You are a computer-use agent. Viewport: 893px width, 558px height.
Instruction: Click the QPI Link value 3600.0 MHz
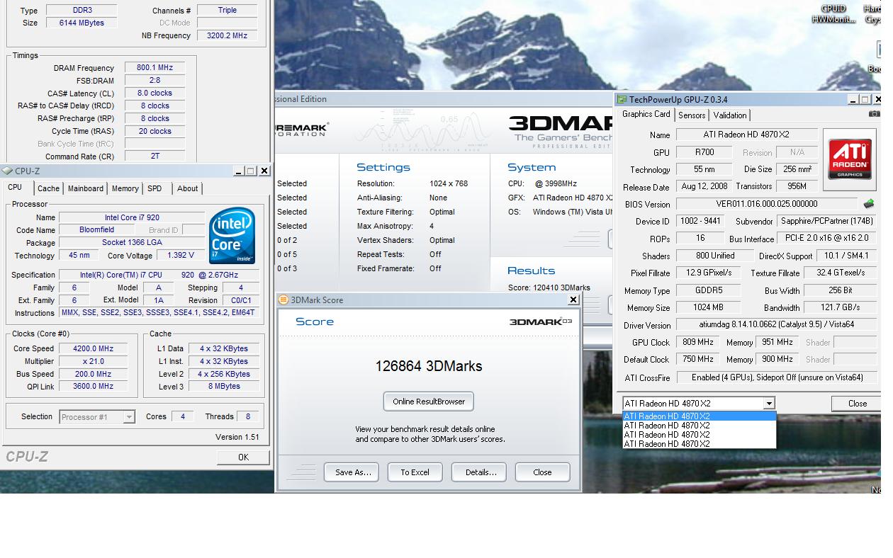[94, 387]
